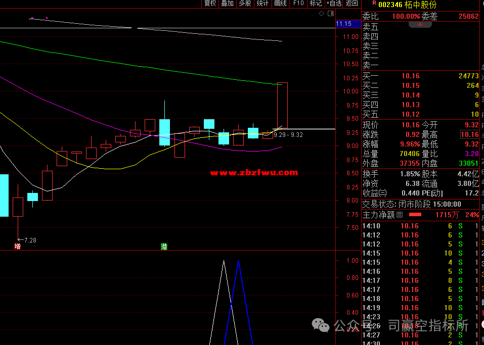Click 买一 bid price 10.16
This screenshot has height=345, width=484.
(411, 76)
